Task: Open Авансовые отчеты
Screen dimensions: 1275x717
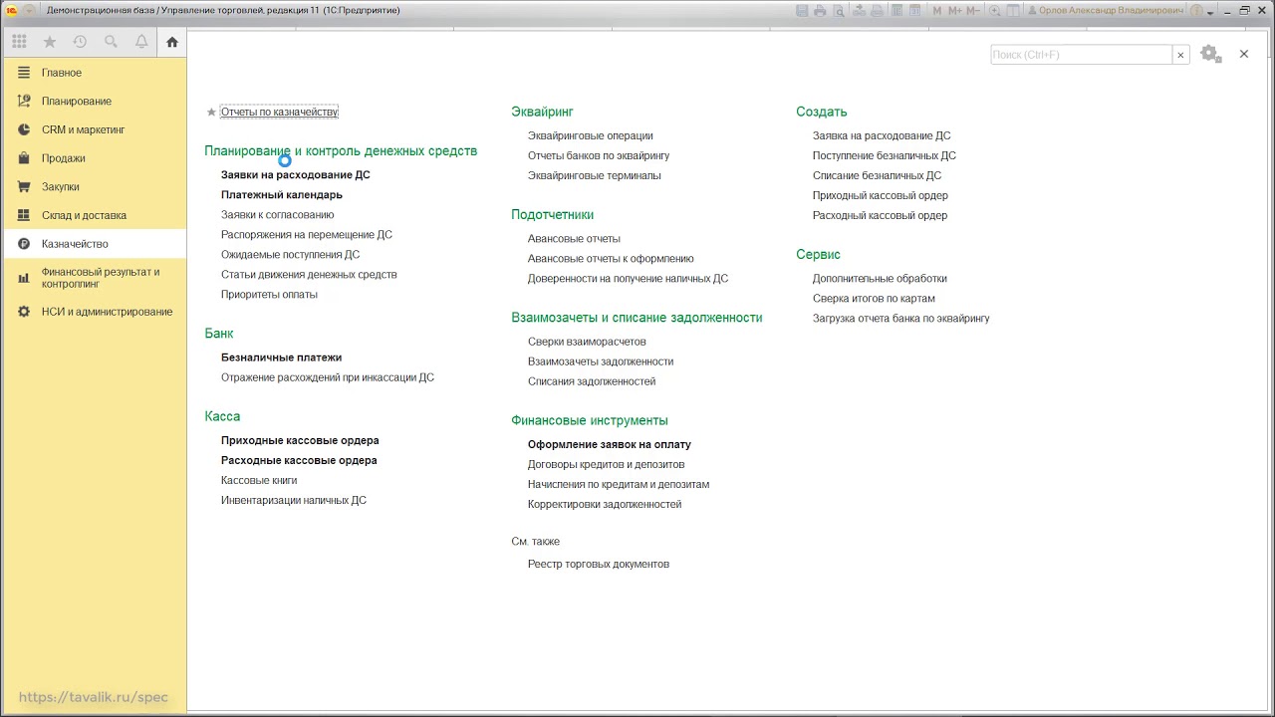Action: pyautogui.click(x=574, y=239)
